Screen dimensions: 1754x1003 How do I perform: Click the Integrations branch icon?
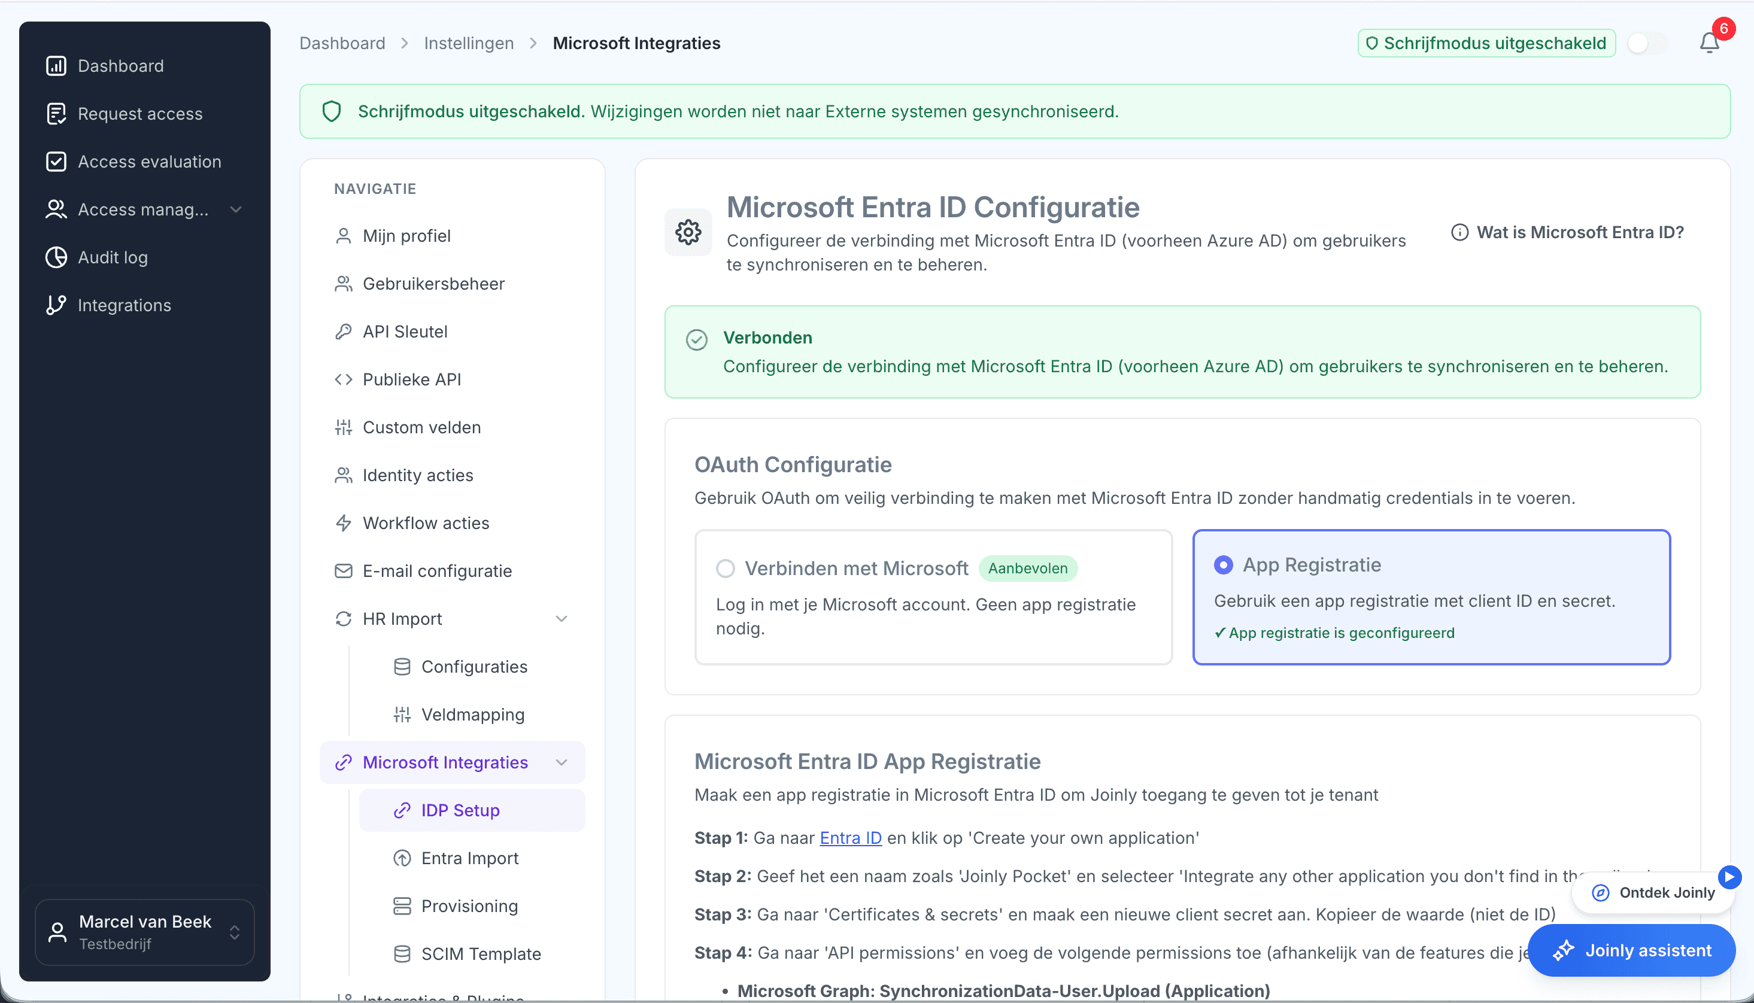click(56, 305)
